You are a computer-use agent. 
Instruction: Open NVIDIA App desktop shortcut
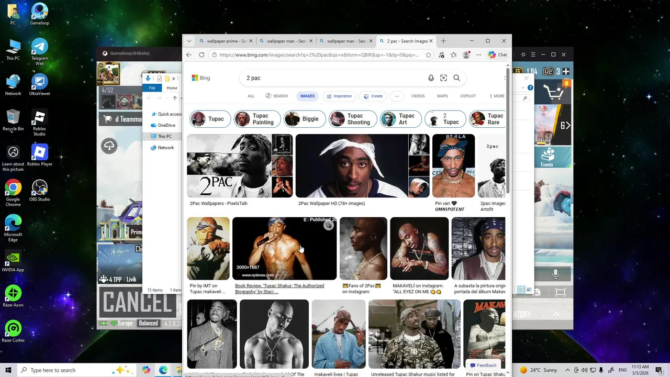point(13,262)
